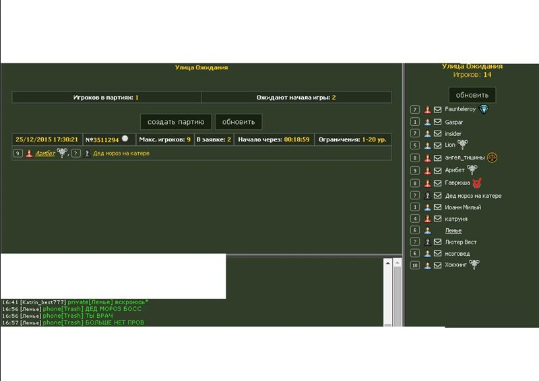
Task: Click level badge 9 beside Арибет in the game row
Action: coord(18,153)
